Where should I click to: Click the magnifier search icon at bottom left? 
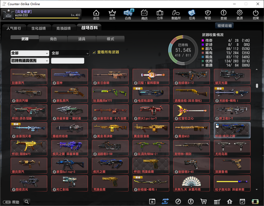click(27, 202)
